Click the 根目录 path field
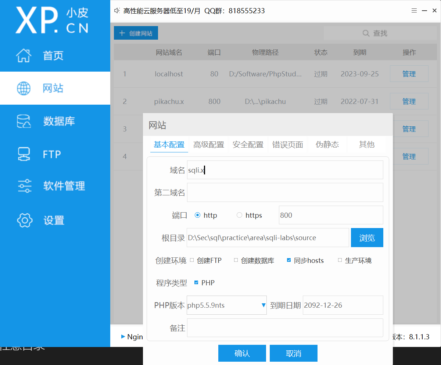 click(x=268, y=238)
